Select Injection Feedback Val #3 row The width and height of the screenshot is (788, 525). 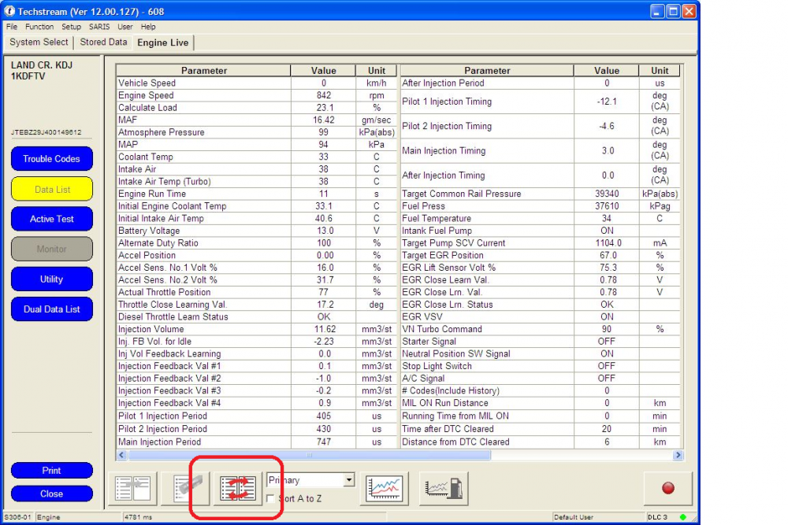click(257, 390)
